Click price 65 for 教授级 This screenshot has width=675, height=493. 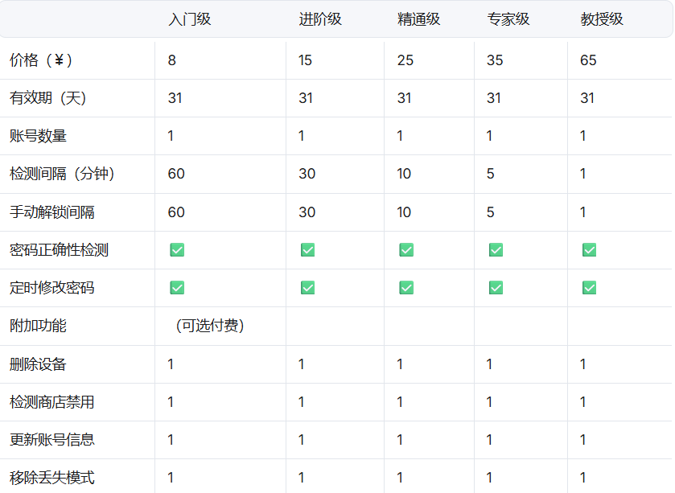(x=588, y=60)
